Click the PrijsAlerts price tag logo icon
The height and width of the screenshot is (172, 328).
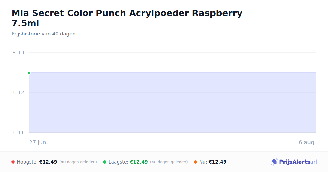(x=274, y=162)
